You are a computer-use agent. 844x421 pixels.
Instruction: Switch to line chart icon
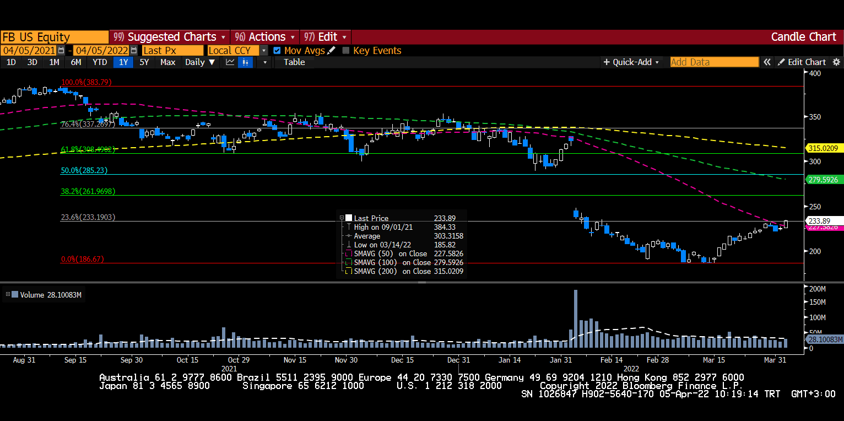pos(231,62)
